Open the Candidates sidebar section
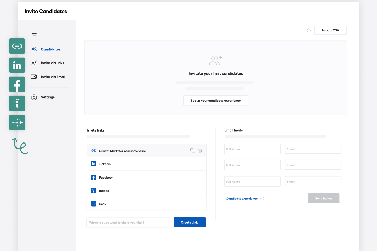Image resolution: width=377 pixels, height=251 pixels. click(51, 49)
